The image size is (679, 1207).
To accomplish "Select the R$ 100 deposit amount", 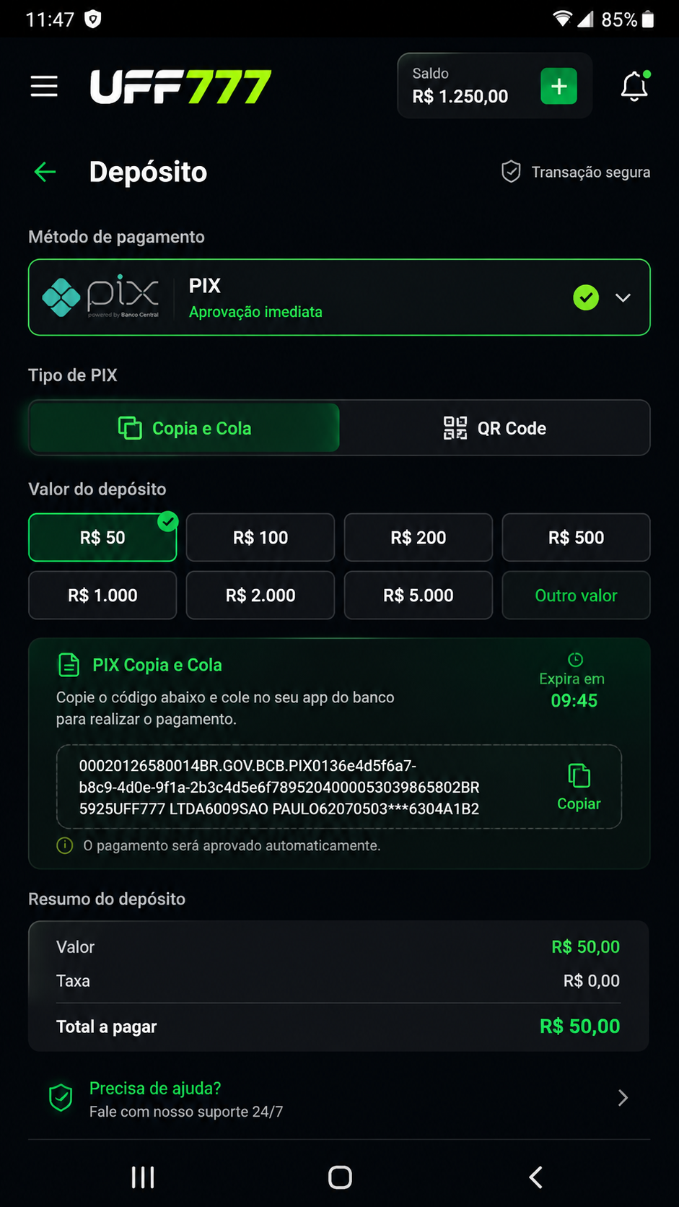I will click(x=260, y=538).
